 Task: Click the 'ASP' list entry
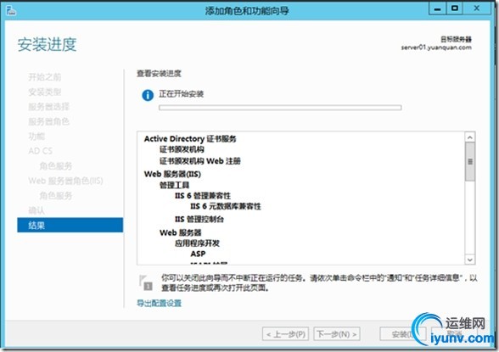198,254
